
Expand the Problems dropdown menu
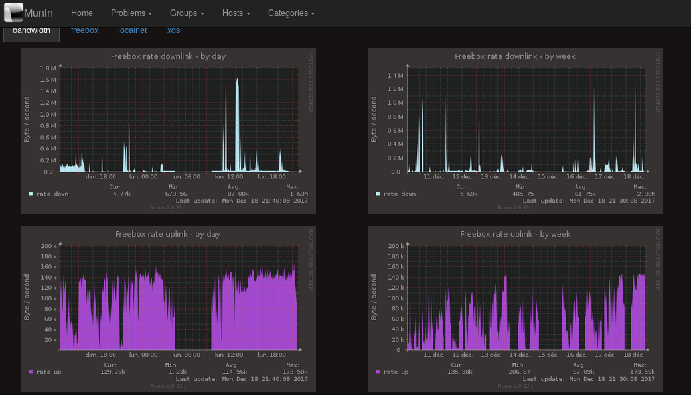131,13
